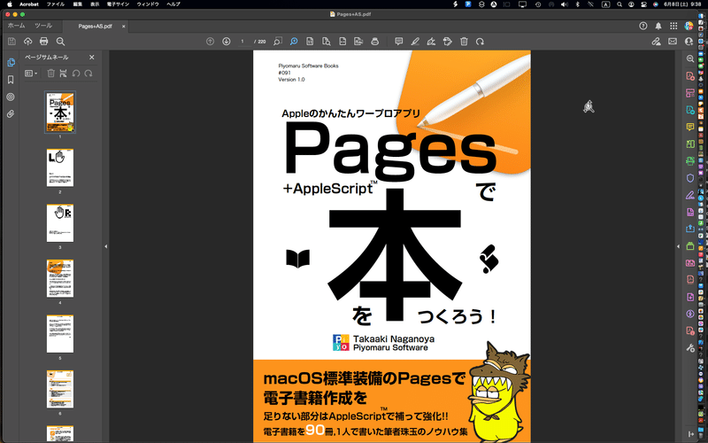Viewport: 708px width, 443px height.
Task: Collapse the right tools pane arrow
Action: 678,246
